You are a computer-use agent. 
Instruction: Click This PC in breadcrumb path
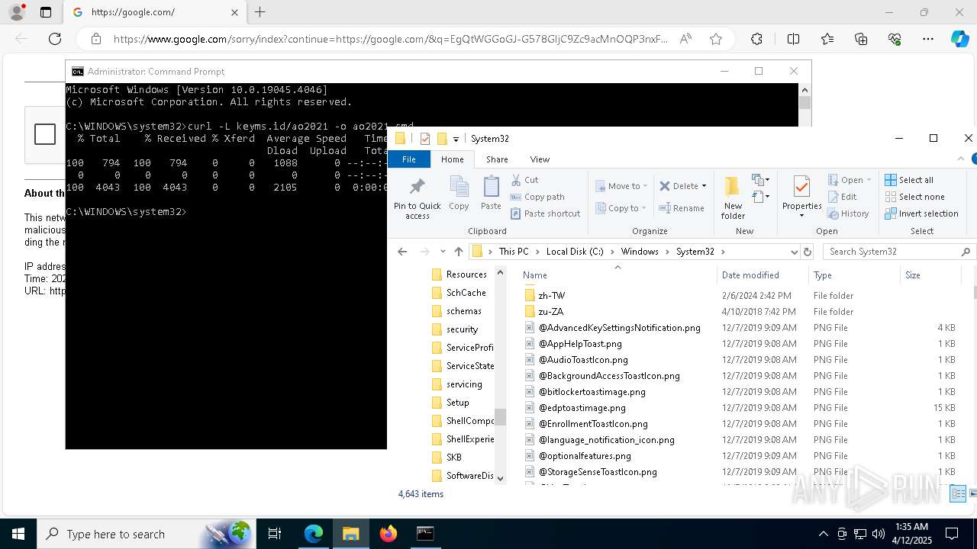click(514, 252)
